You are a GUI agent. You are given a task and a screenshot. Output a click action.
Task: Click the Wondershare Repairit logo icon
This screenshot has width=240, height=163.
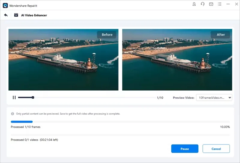point(5,6)
